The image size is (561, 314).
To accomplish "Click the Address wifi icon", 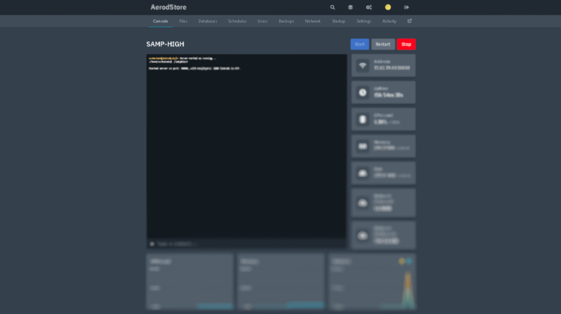I will point(363,66).
